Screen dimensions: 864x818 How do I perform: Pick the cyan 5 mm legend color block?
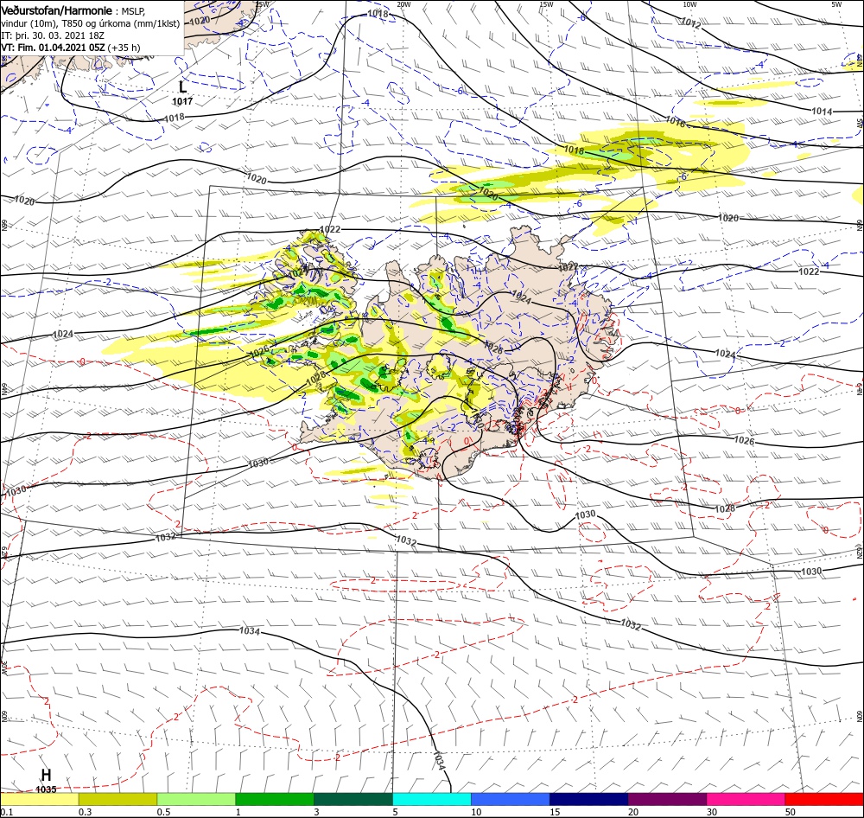pos(432,799)
